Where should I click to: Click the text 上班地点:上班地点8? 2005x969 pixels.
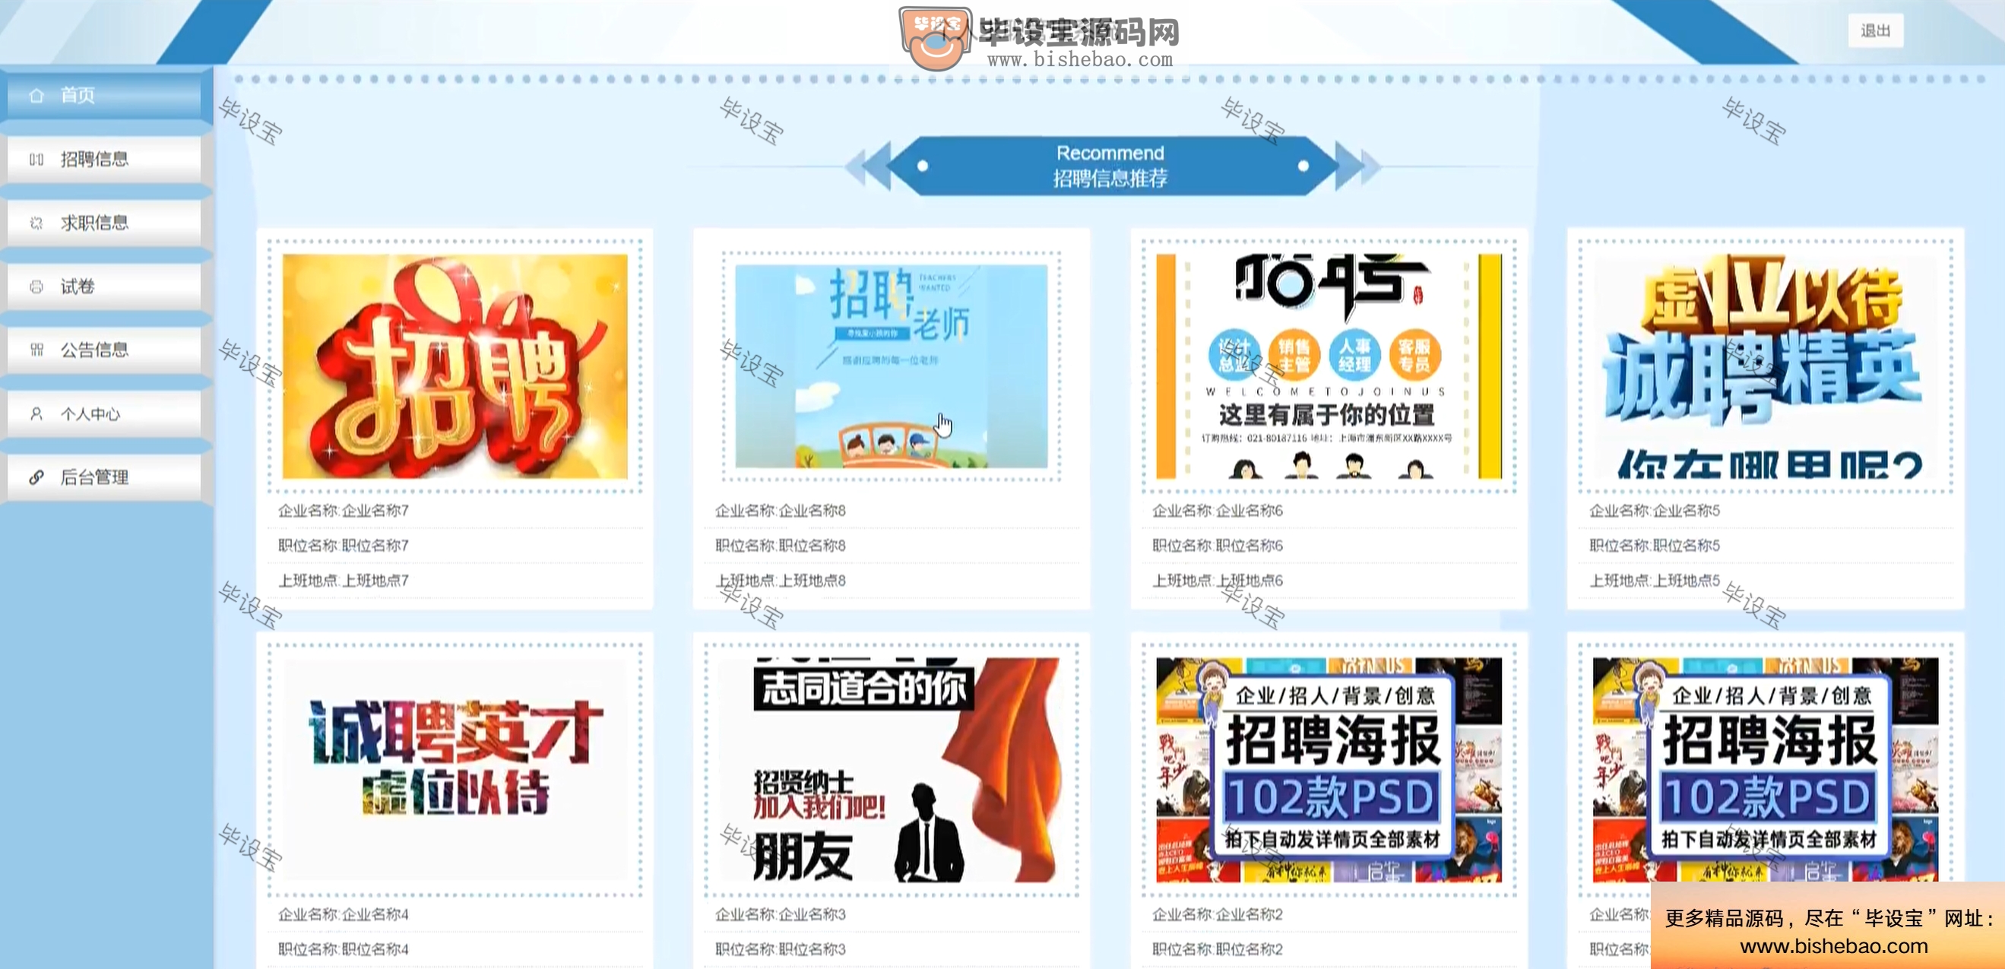coord(781,581)
